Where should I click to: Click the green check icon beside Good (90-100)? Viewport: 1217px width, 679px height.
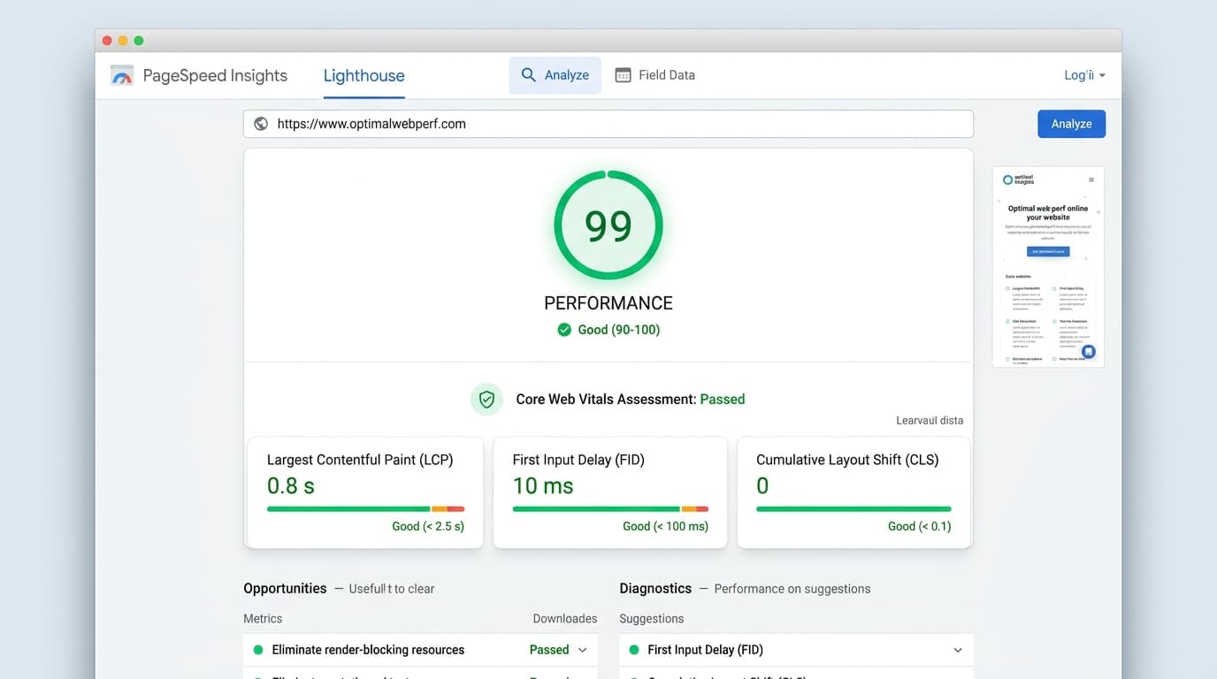pos(564,330)
